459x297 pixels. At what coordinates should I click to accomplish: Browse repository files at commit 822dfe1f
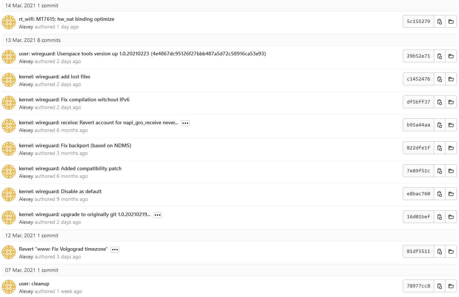tap(451, 148)
